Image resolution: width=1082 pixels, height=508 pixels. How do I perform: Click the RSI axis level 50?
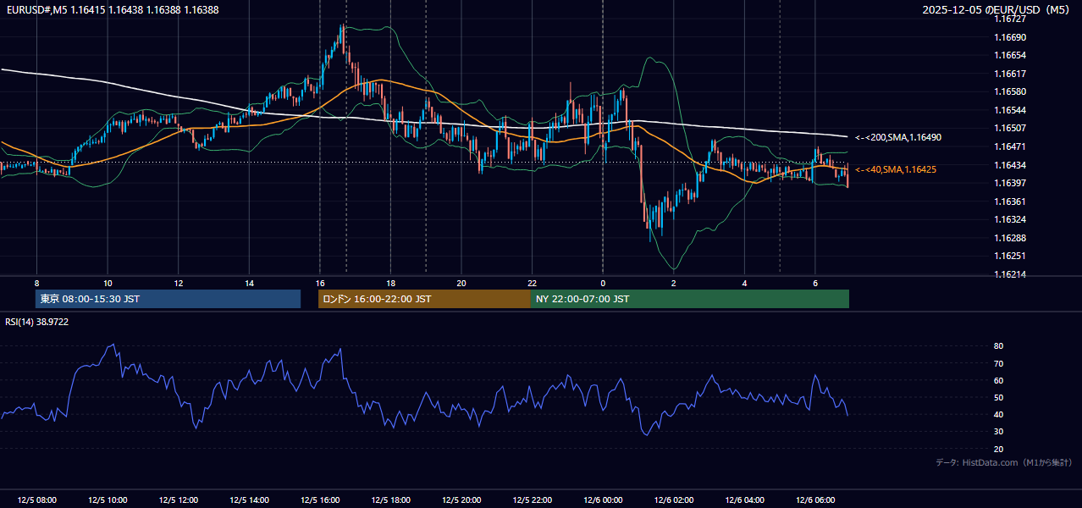(999, 397)
